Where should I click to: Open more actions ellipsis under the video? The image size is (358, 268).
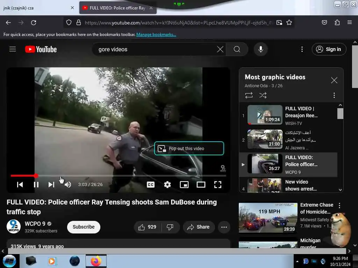click(x=224, y=227)
